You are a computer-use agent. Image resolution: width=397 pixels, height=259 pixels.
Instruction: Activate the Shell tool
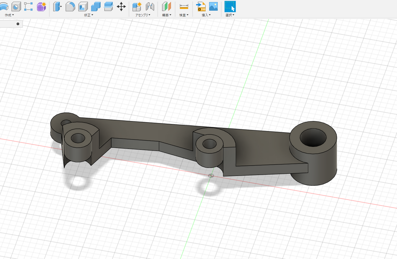(83, 6)
